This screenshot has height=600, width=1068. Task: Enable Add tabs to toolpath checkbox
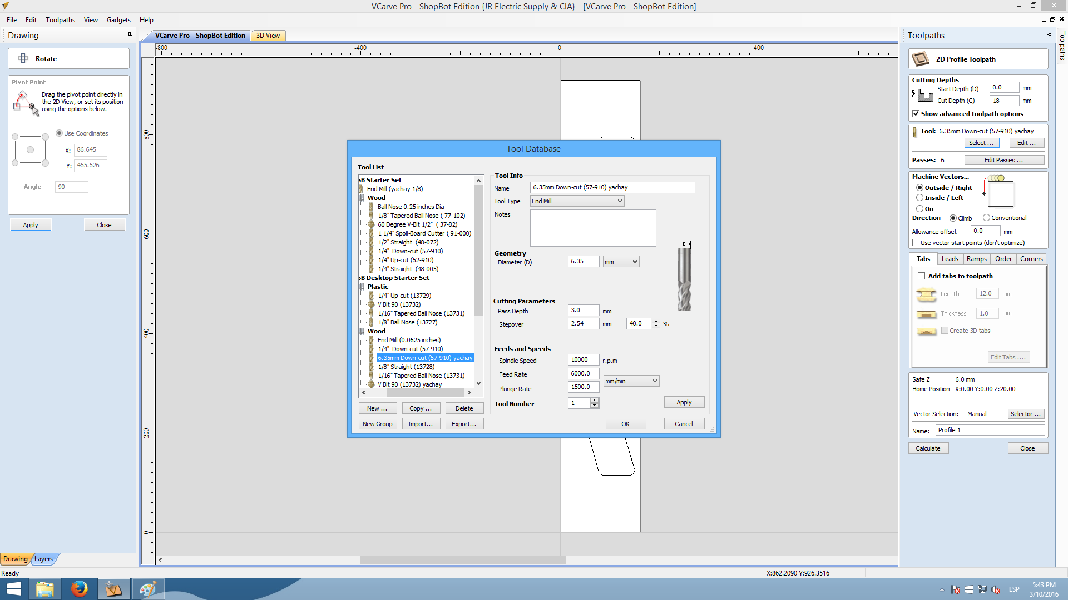[921, 276]
